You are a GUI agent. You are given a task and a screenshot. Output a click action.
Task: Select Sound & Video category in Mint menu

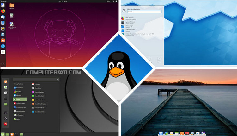tap(20, 103)
